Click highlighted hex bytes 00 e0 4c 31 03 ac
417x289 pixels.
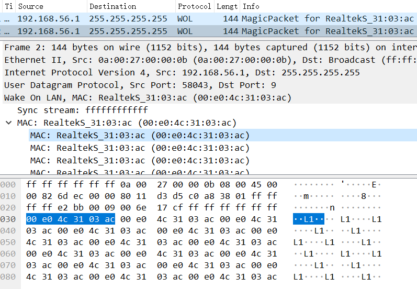[70, 219]
